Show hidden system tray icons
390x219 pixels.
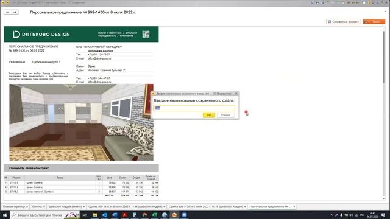pos(331,215)
